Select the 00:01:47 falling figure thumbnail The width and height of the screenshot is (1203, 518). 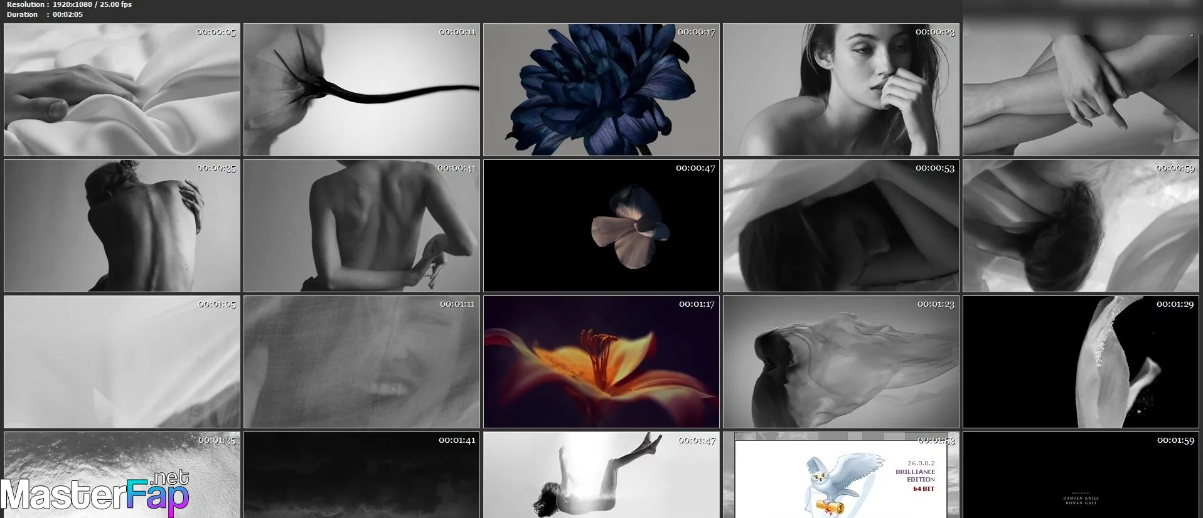(601, 475)
